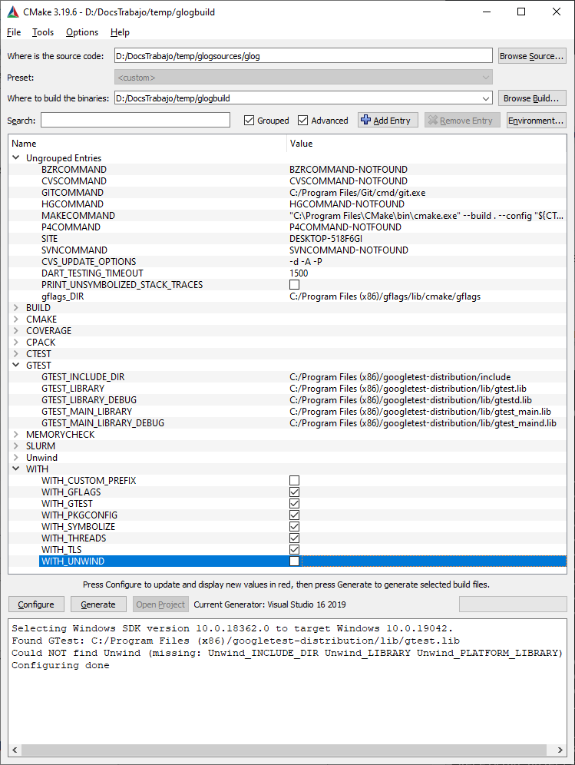Expand the CPACK group
Screen dimensions: 575x765
[16, 342]
